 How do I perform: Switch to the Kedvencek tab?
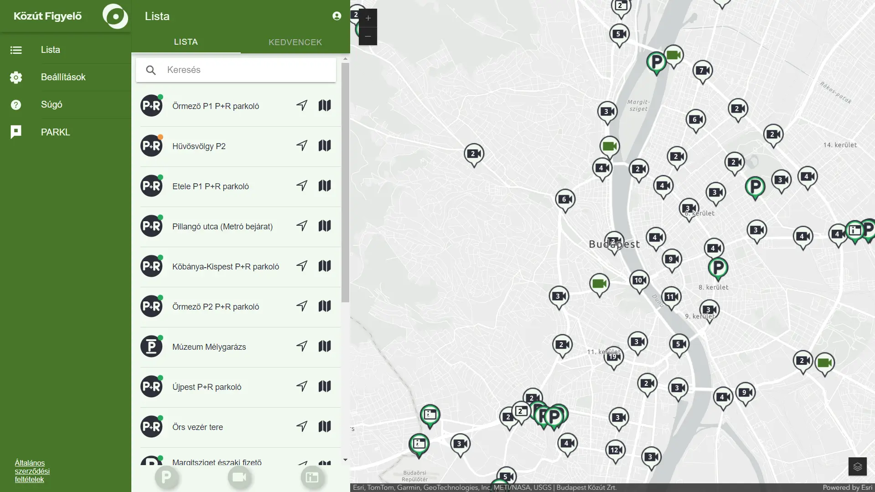(x=295, y=42)
